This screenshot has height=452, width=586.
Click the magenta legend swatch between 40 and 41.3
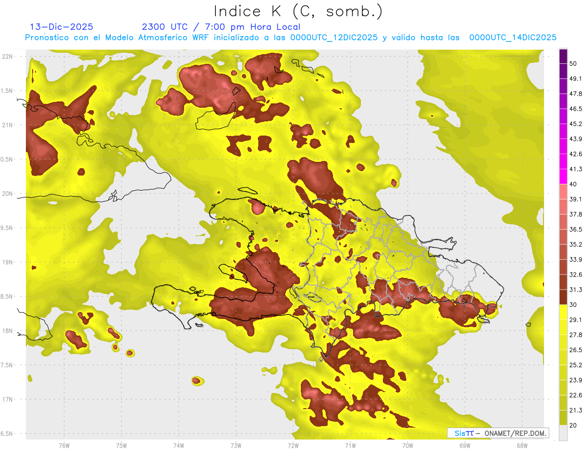point(563,177)
